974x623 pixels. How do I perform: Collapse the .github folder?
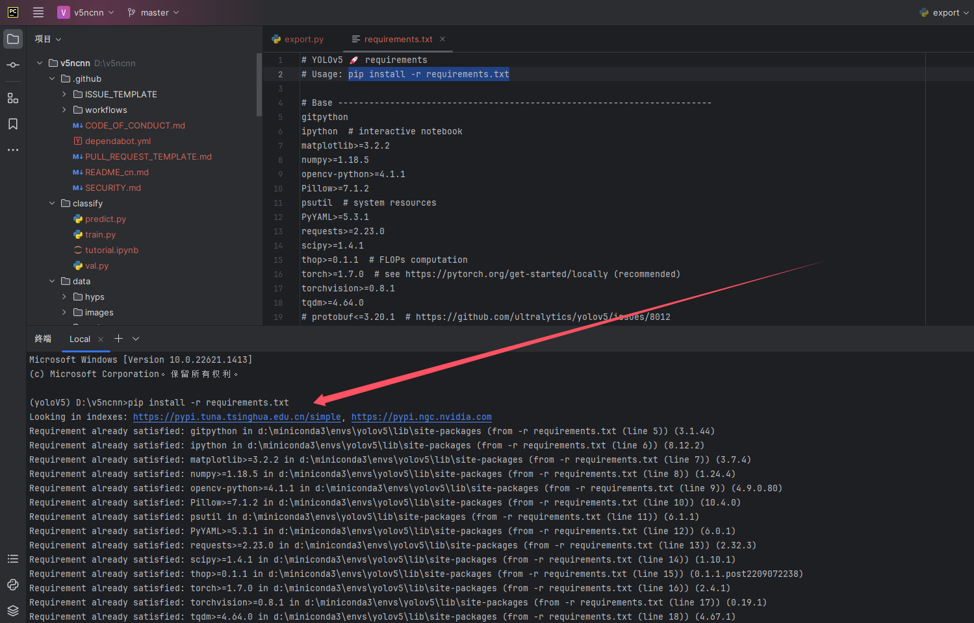pyautogui.click(x=52, y=79)
